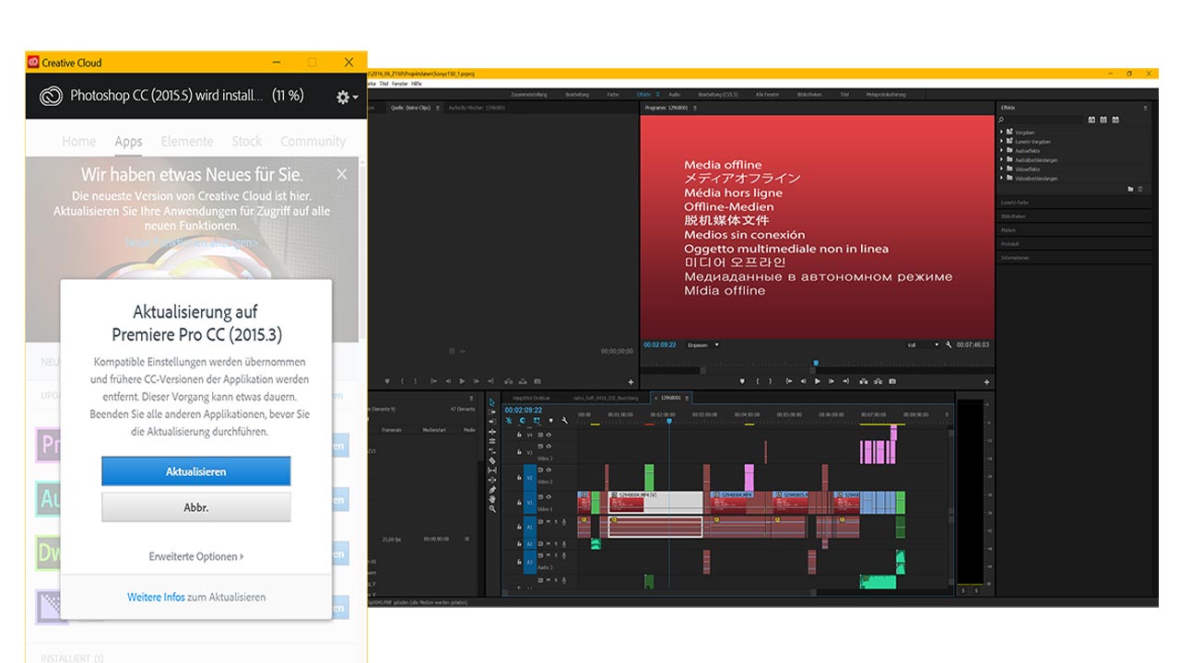Click the timeline wrench display settings

pyautogui.click(x=564, y=421)
